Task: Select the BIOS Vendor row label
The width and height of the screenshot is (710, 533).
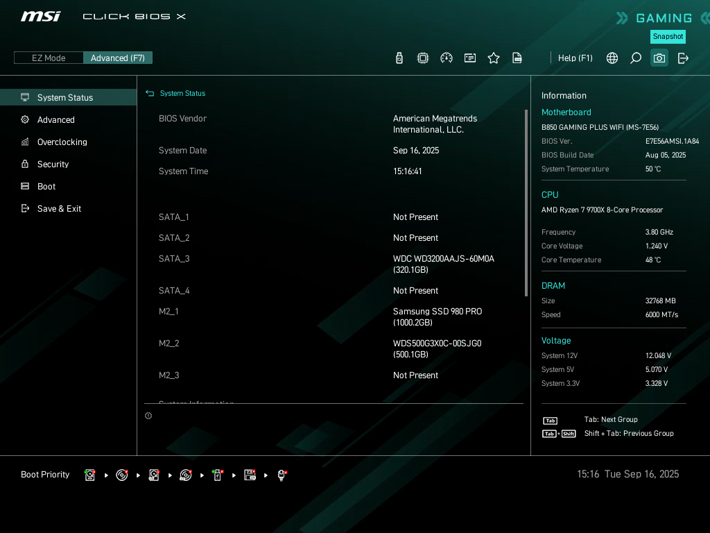Action: (182, 118)
